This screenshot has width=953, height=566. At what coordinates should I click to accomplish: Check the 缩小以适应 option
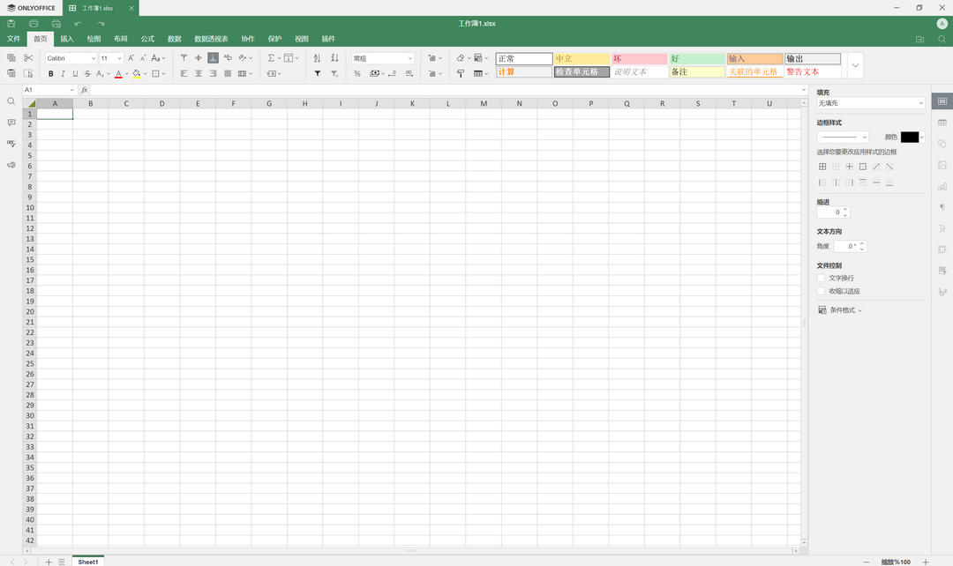[822, 291]
